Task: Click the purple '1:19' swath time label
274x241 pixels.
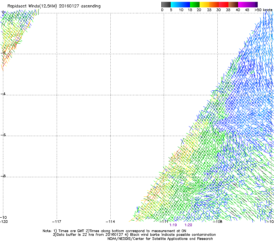Action: coord(173,225)
